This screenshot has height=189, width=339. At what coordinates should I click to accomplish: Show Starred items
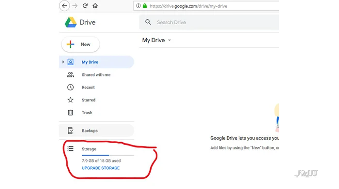point(89,100)
